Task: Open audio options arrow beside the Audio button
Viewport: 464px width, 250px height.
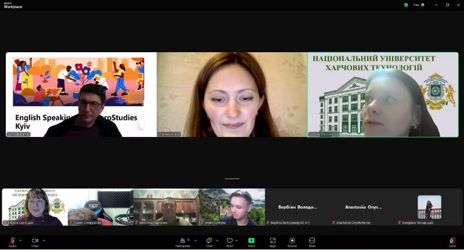Action: pyautogui.click(x=20, y=241)
